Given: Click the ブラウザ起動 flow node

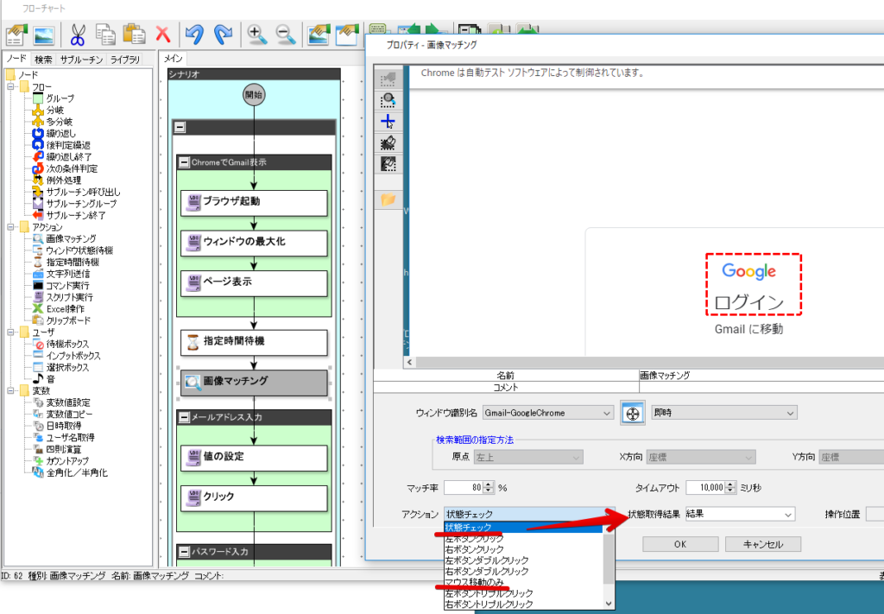Looking at the screenshot, I should click(x=254, y=202).
